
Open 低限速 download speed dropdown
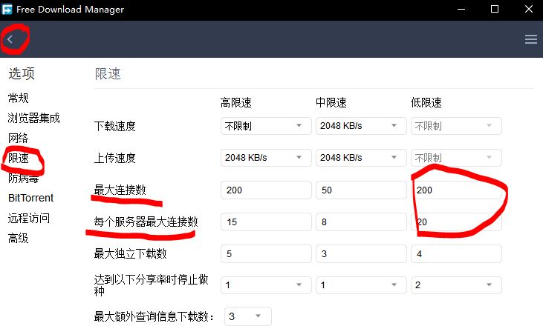click(456, 126)
